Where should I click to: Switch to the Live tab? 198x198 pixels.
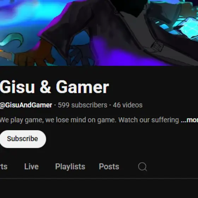tap(31, 167)
